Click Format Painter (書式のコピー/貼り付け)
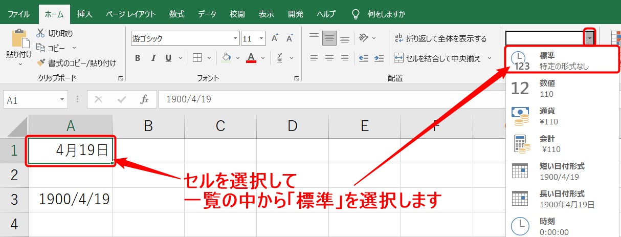The image size is (621, 237). (76, 62)
